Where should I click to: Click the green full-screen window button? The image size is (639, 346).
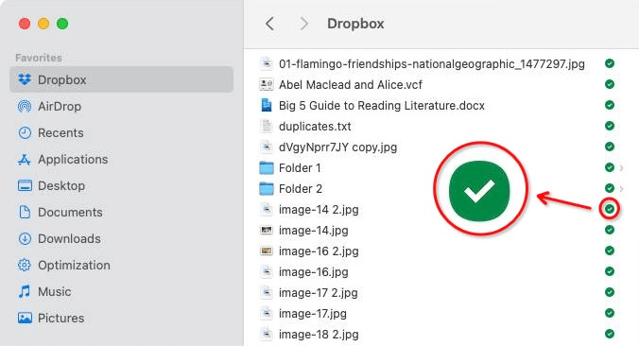62,24
